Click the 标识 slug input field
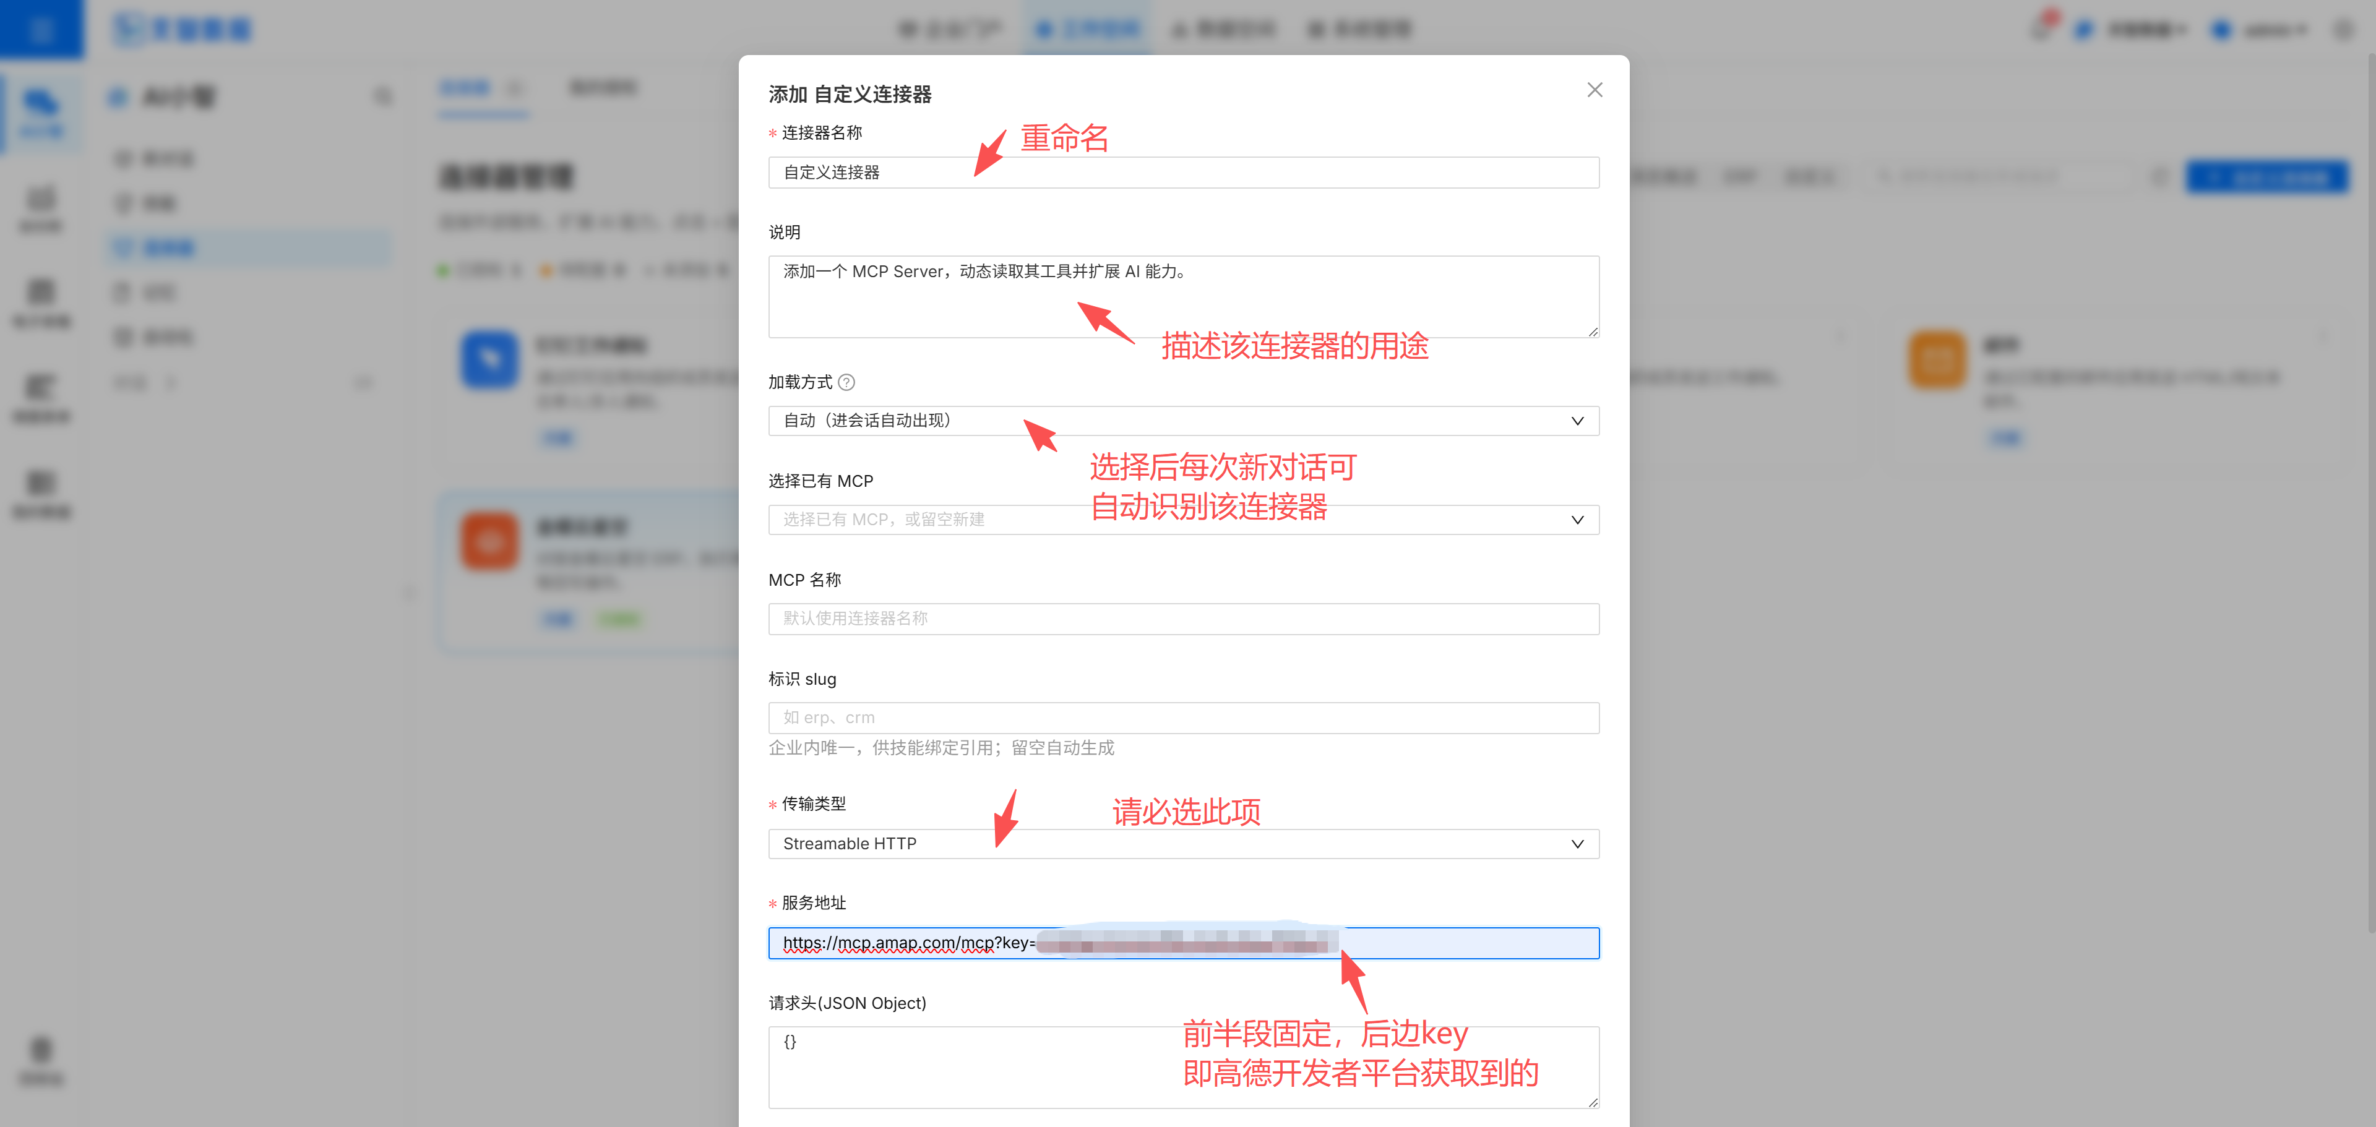 1184,718
